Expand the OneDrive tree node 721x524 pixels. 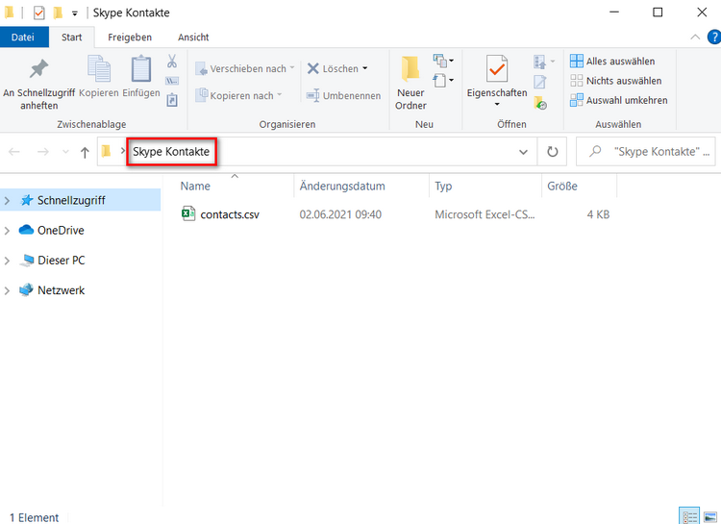click(7, 231)
